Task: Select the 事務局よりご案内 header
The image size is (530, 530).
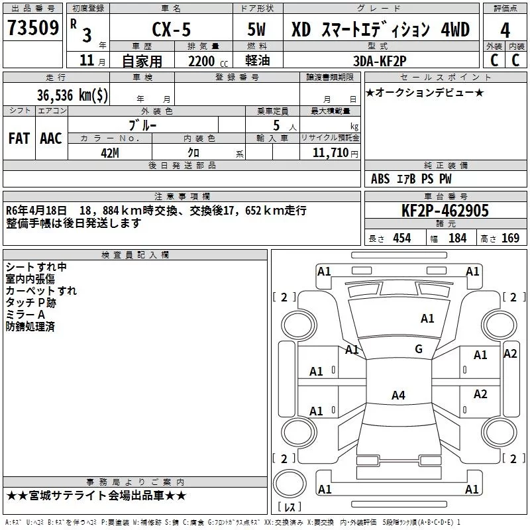Action: (x=135, y=482)
